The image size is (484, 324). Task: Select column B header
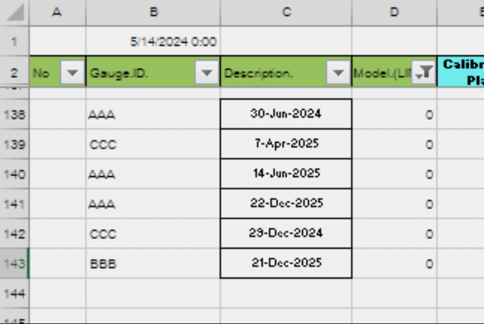click(153, 12)
